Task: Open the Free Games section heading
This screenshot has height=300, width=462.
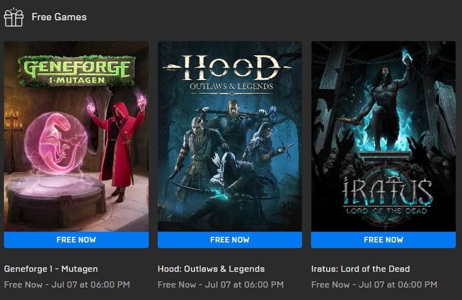Action: pyautogui.click(x=59, y=17)
